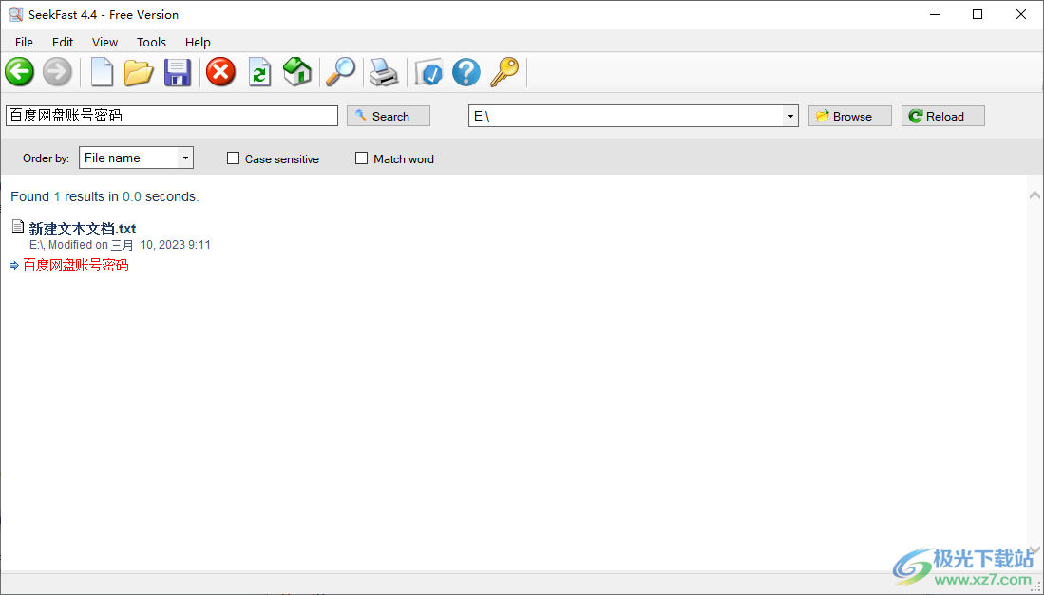This screenshot has height=595, width=1044.
Task: Click the text file icon beside 新建文本文档.txt
Action: pos(18,228)
